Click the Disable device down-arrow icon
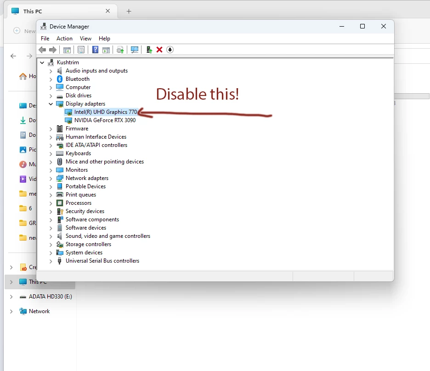 pyautogui.click(x=170, y=50)
